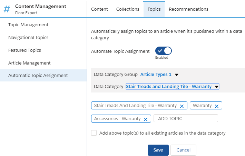Remove the Stair Treads And Landing Tile topic
Viewport: 245px width, 156px height.
pyautogui.click(x=182, y=106)
